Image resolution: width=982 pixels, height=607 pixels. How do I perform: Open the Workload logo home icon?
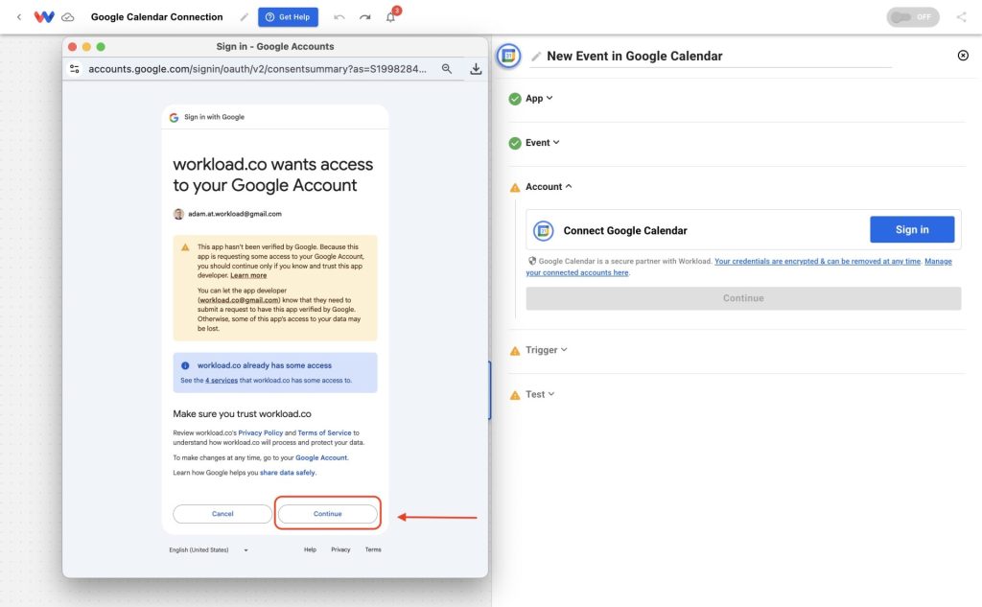tap(44, 17)
